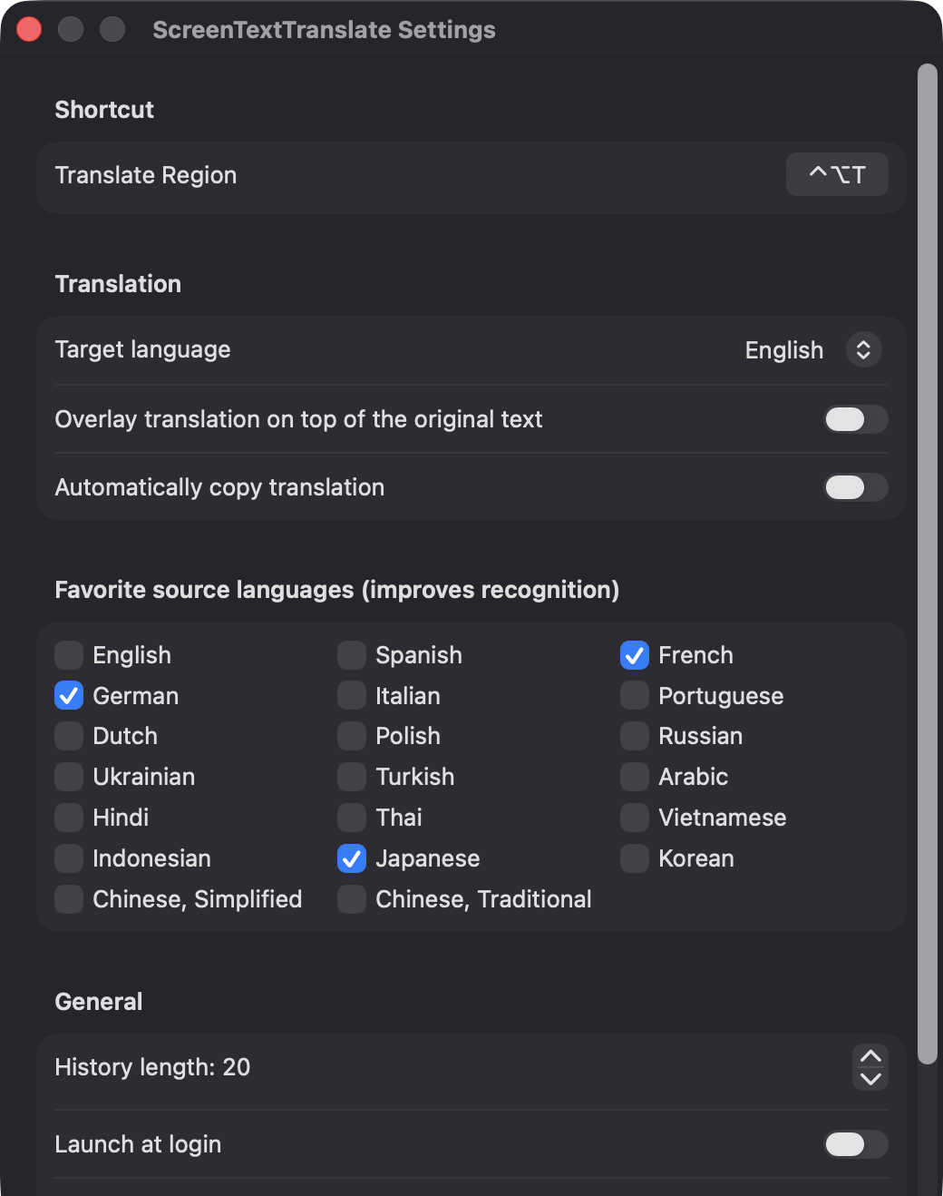Check the Dutch language box

69,736
